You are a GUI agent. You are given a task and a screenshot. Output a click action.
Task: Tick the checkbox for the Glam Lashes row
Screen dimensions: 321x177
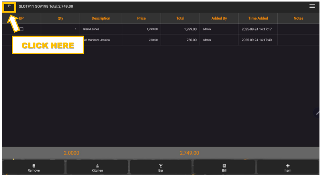coord(21,29)
